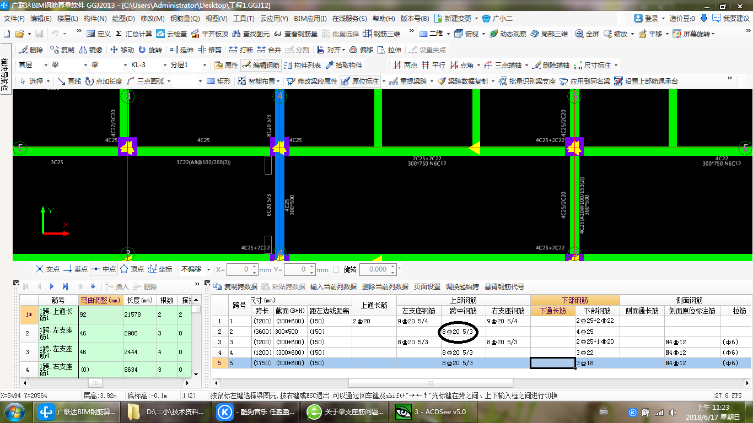The height and width of the screenshot is (423, 753).
Task: Select the 拾取构件 picker tool
Action: coord(344,65)
